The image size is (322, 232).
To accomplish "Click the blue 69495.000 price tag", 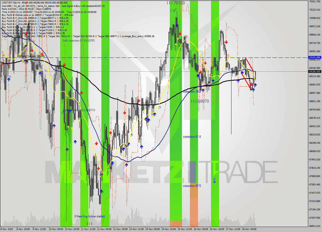I will point(315,57).
